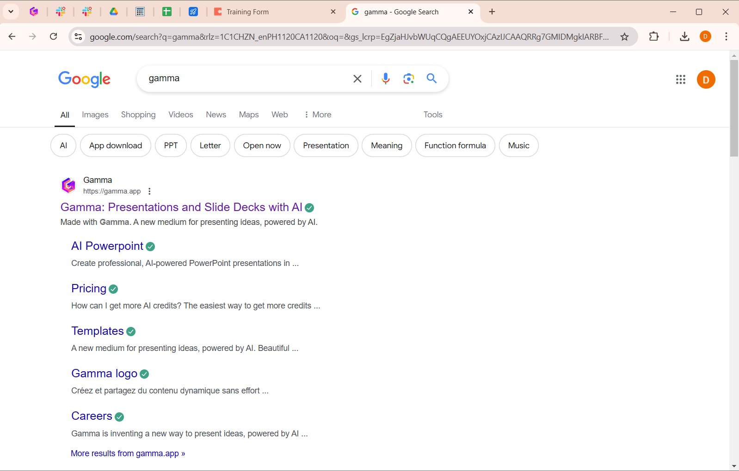Viewport: 739px width, 471px height.
Task: Submit search with magnifier icon
Action: tap(431, 78)
